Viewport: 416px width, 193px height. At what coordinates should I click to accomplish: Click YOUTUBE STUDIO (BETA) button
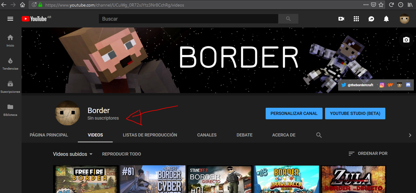point(355,113)
